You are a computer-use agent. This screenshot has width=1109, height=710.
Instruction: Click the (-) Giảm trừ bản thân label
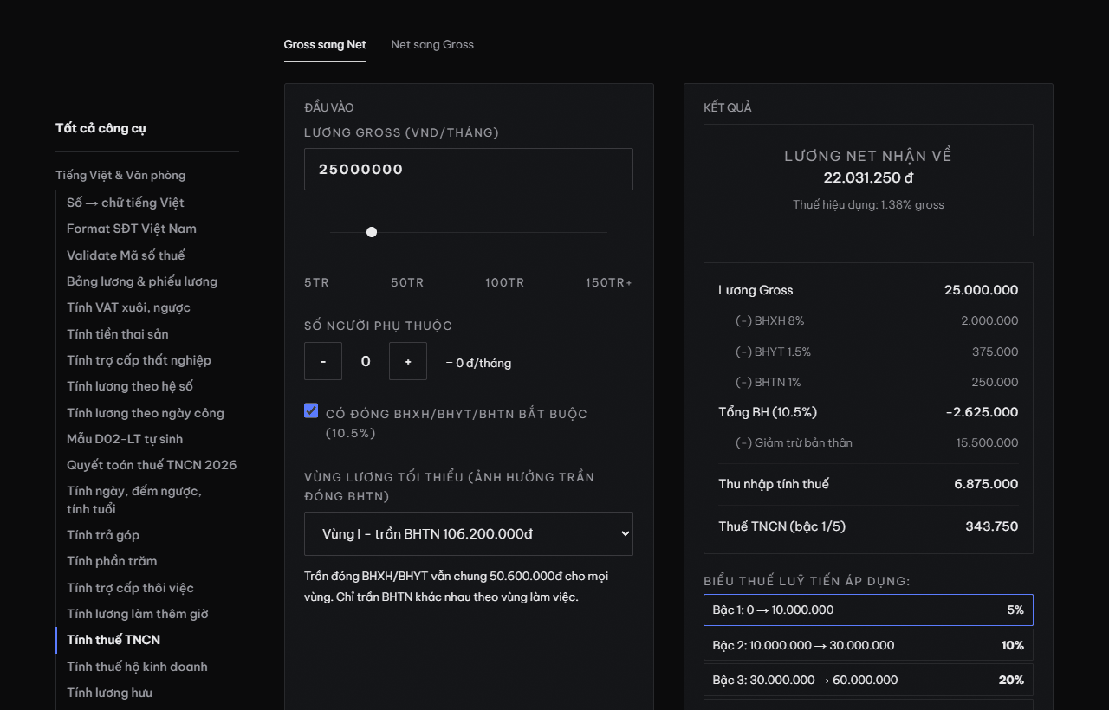click(x=794, y=442)
